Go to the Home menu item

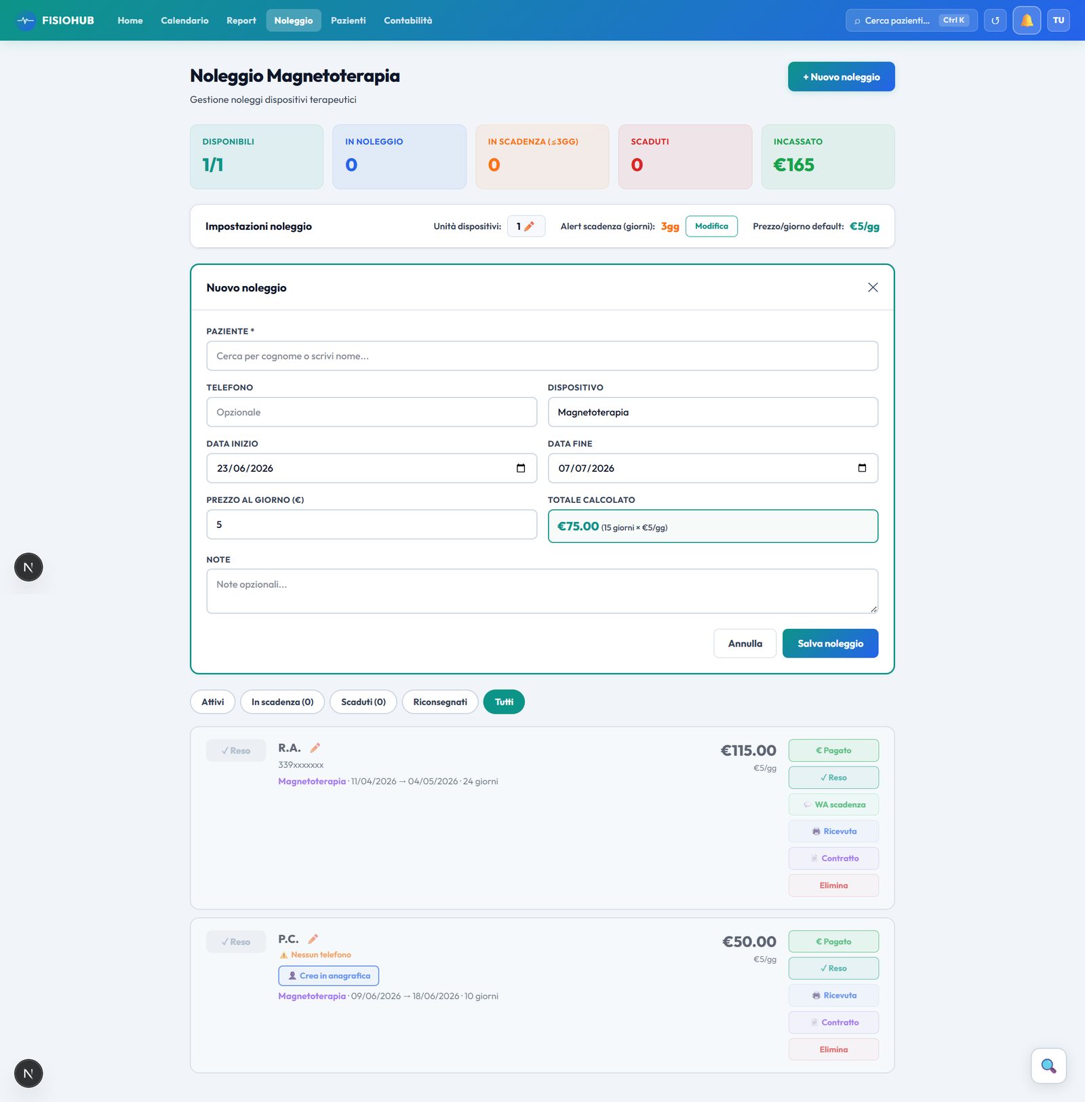[x=130, y=20]
